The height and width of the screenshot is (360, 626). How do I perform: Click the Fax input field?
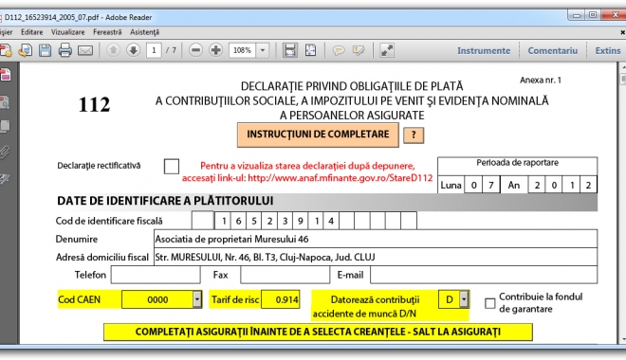(285, 275)
